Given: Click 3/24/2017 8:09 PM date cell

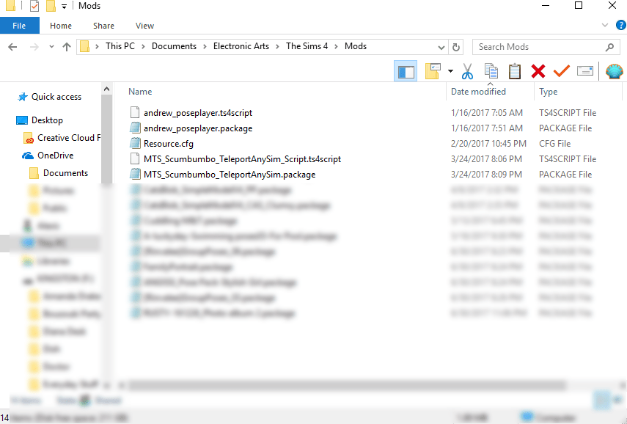Looking at the screenshot, I should (x=486, y=175).
